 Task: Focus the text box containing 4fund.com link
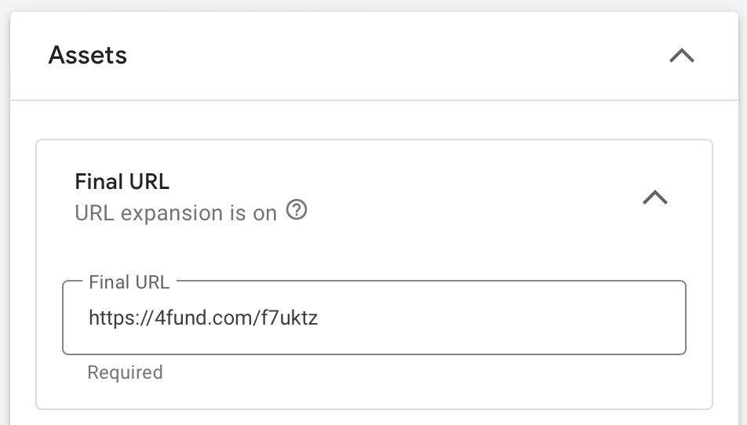pyautogui.click(x=374, y=318)
